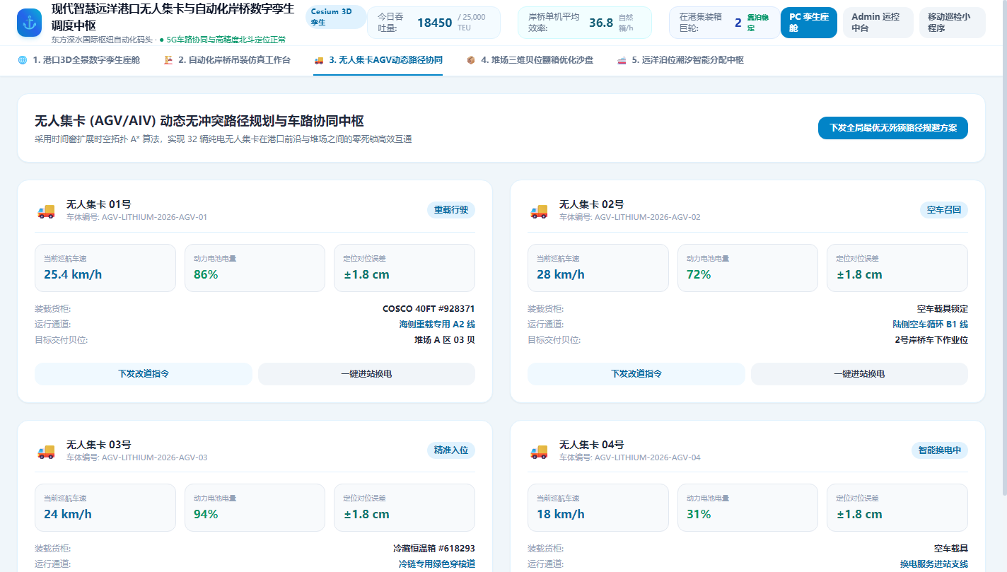Screen dimensions: 1007x572
Task: Click the anchor logo icon in the header
Action: [x=30, y=23]
